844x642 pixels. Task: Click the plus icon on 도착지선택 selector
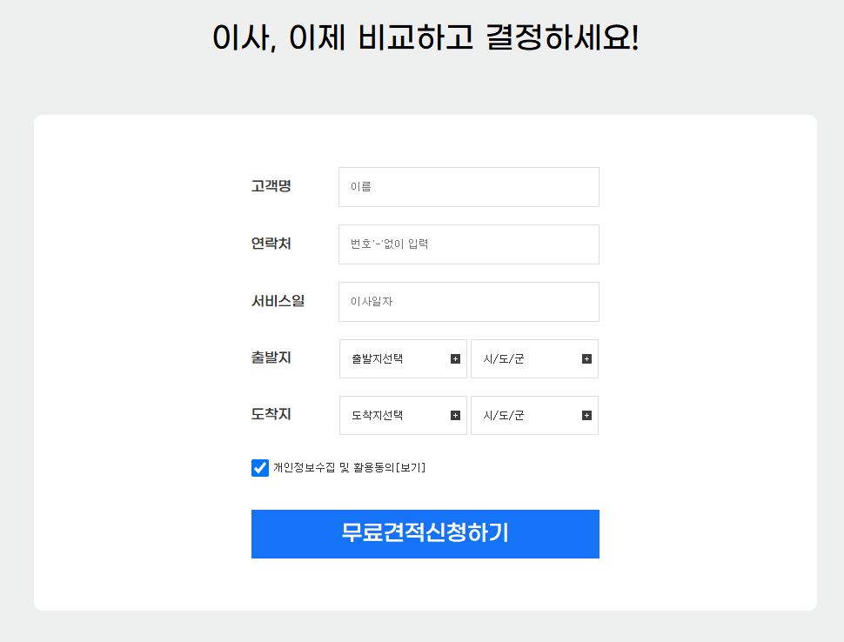coord(456,415)
